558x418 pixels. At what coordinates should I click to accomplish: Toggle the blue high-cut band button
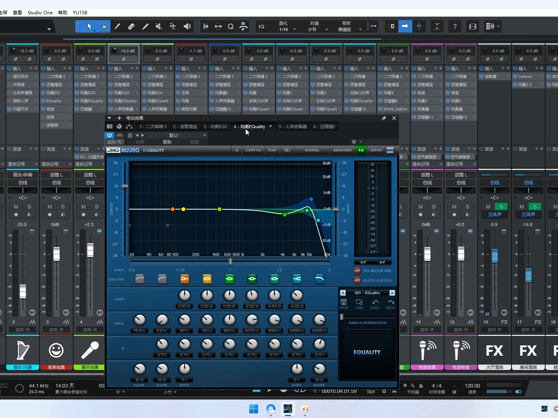pos(319,279)
